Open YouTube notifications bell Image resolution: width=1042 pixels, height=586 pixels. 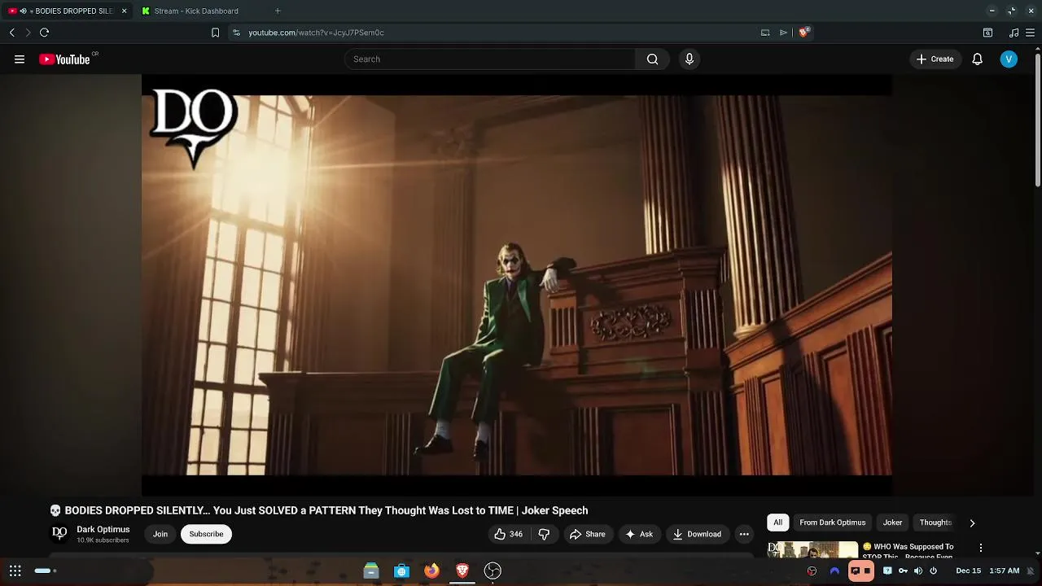pos(978,59)
